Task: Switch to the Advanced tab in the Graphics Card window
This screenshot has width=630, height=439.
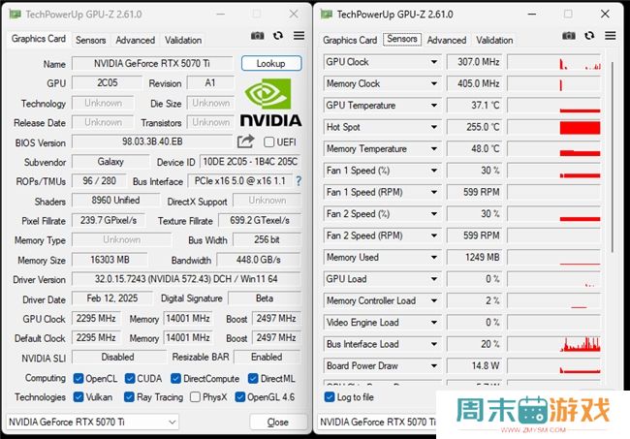Action: [x=135, y=40]
